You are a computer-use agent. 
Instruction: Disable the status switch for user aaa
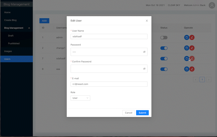tap(164, 69)
